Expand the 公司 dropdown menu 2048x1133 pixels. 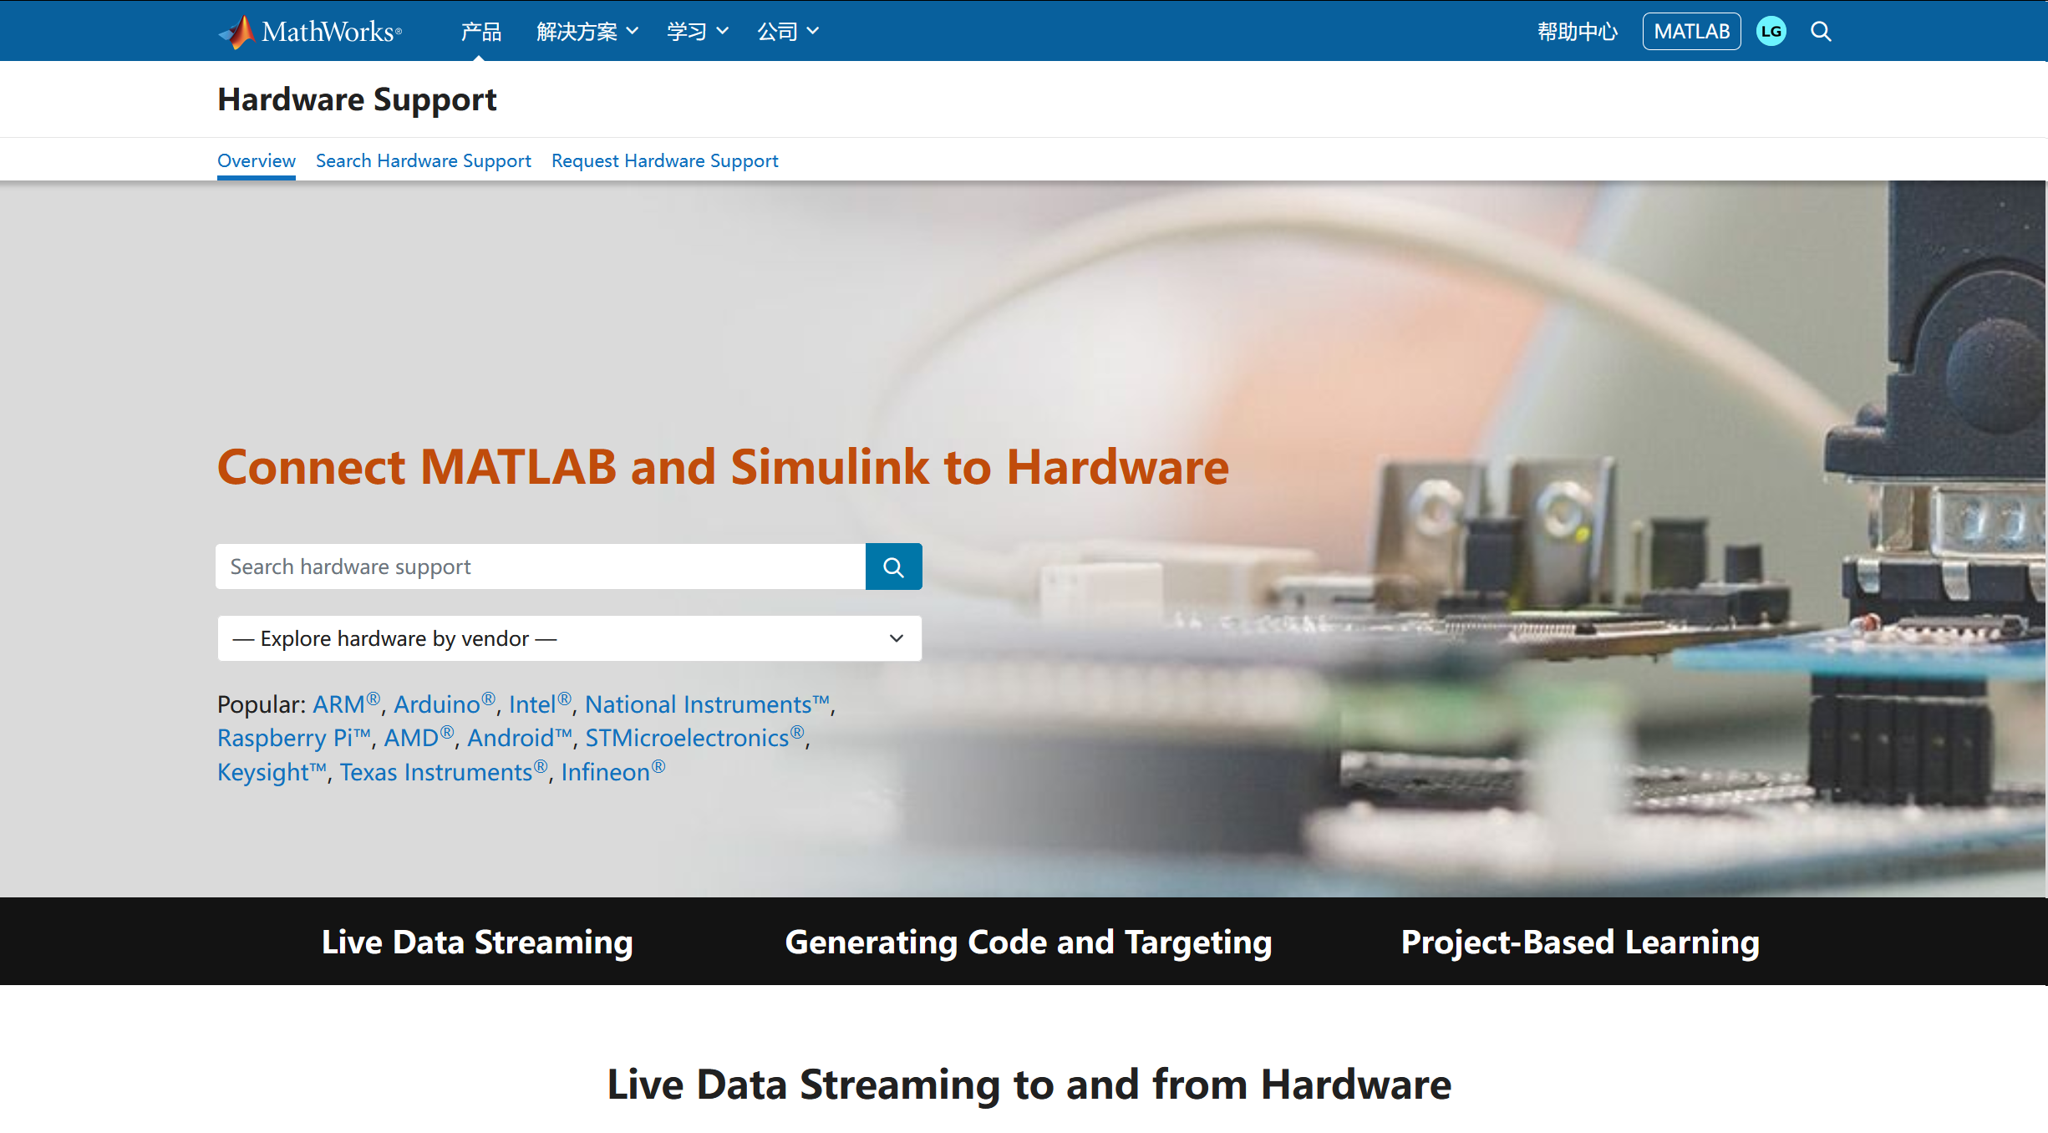coord(787,32)
